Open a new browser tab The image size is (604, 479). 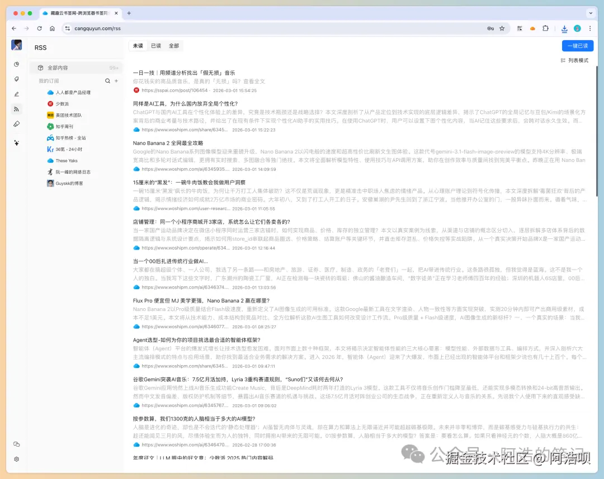tap(129, 13)
